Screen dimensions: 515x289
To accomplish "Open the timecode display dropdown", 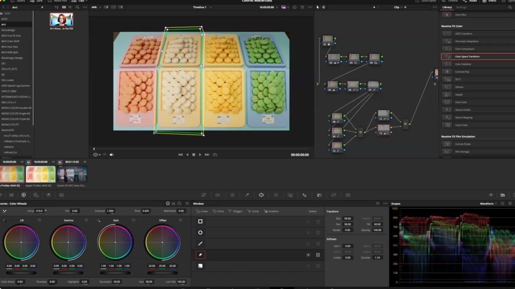I will (x=269, y=7).
